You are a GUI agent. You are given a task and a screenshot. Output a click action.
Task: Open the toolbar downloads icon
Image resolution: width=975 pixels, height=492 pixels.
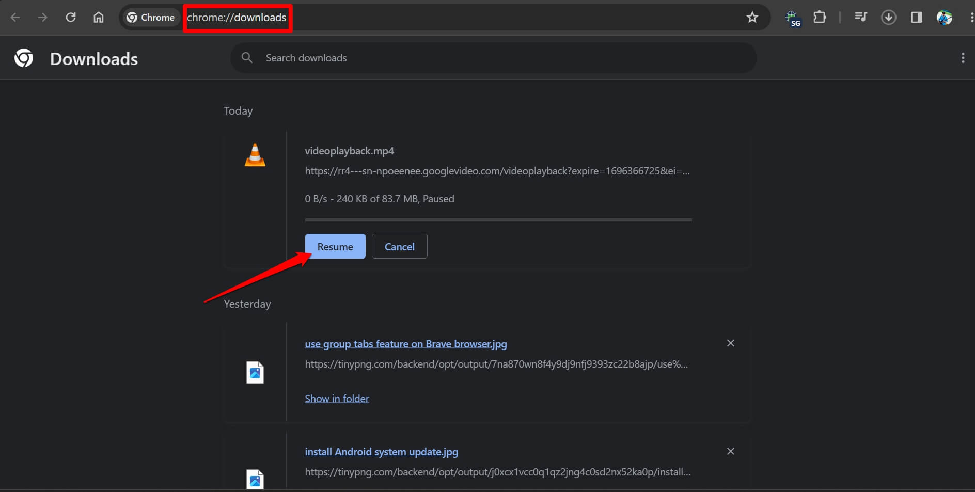pos(888,18)
